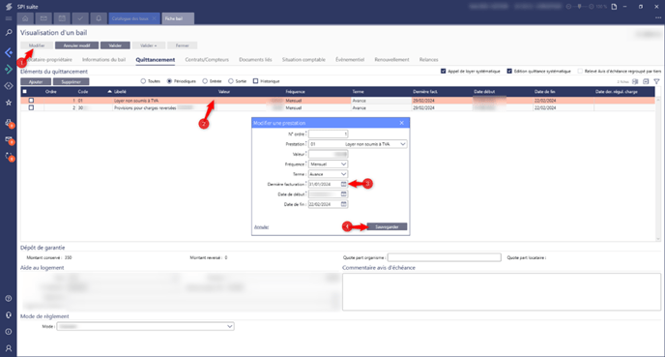Toggle the hamburger menu in sidebar

[x=9, y=18]
